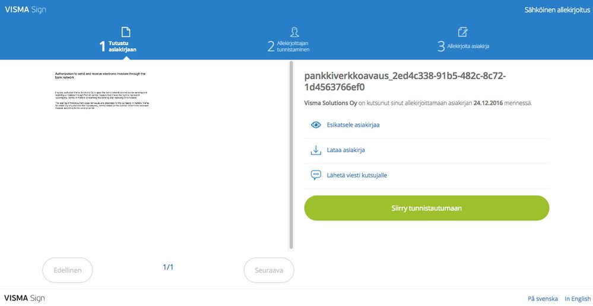Click the signer person icon in step 2
593x306 pixels.
click(x=294, y=32)
